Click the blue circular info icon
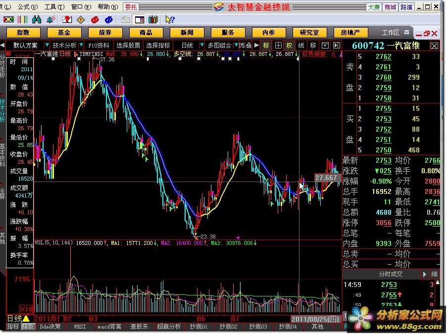This screenshot has height=334, width=447. (x=108, y=20)
